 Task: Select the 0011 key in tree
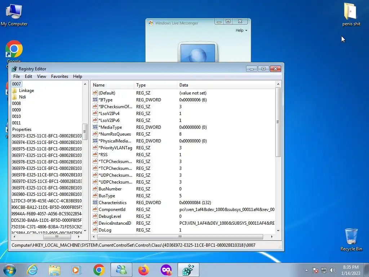pos(17,123)
